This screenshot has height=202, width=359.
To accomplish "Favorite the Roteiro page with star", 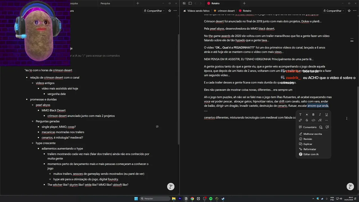I will 349,11.
